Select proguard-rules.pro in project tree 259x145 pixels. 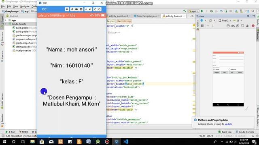click(25, 39)
